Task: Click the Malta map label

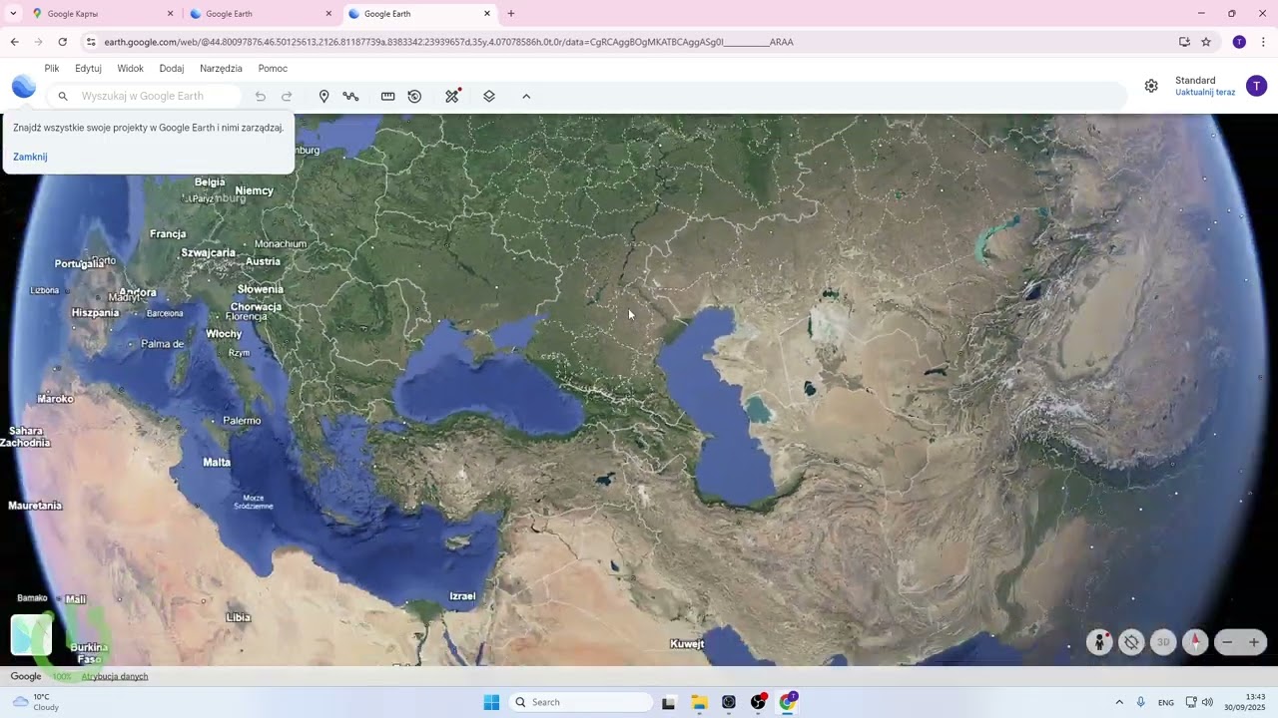Action: (217, 462)
